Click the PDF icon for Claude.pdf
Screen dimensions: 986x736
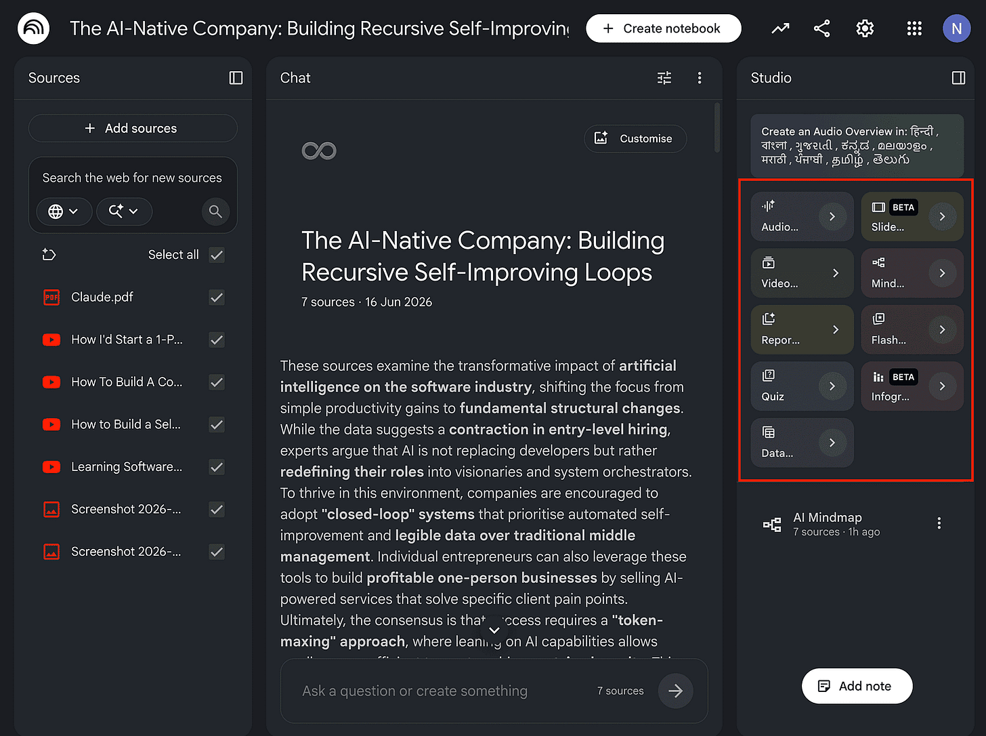coord(51,298)
